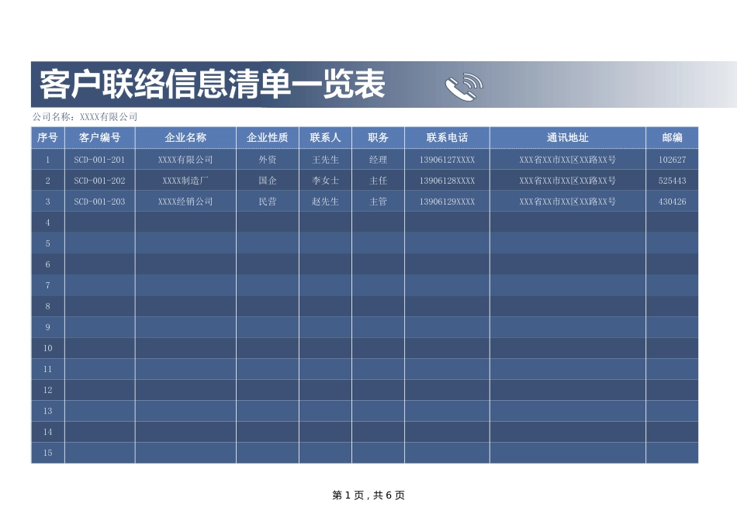Screen dimensions: 737x521
Task: Select the postal code 102627 cell
Action: (x=669, y=158)
